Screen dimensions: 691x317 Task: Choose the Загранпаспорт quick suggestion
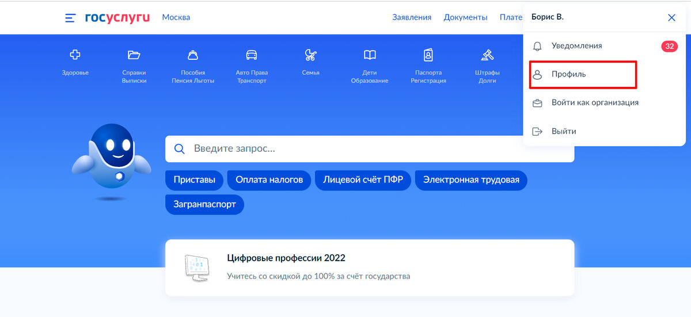tap(204, 205)
